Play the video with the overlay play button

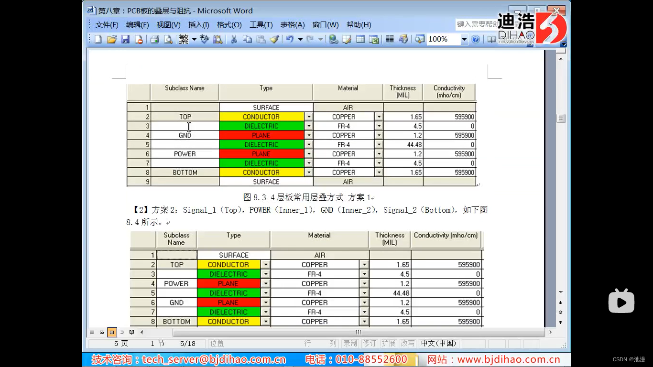[x=621, y=301]
